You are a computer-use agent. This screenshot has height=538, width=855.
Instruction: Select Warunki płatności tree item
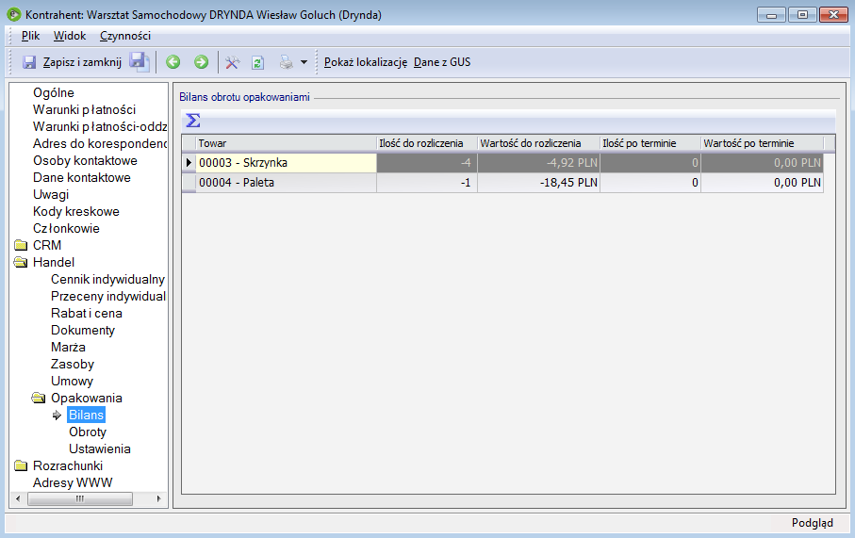click(84, 109)
